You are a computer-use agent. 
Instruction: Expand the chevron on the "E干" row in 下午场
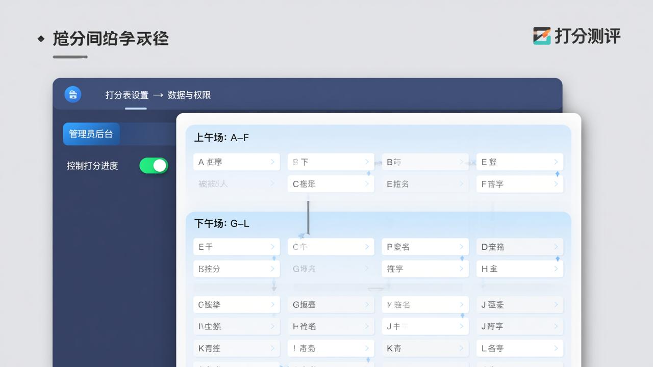pos(272,247)
